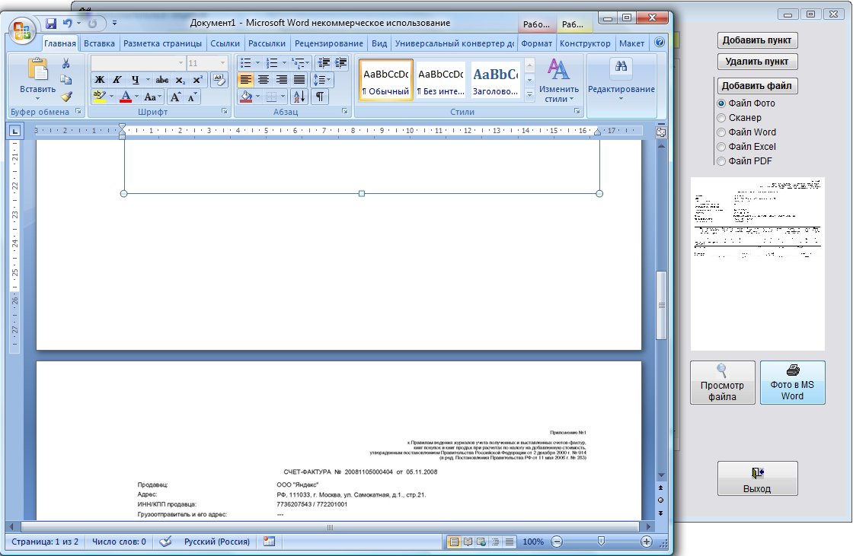This screenshot has width=853, height=556.
Task: Click the sort А-Я icon
Action: coord(299,97)
